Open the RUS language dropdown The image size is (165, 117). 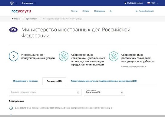[154, 3]
